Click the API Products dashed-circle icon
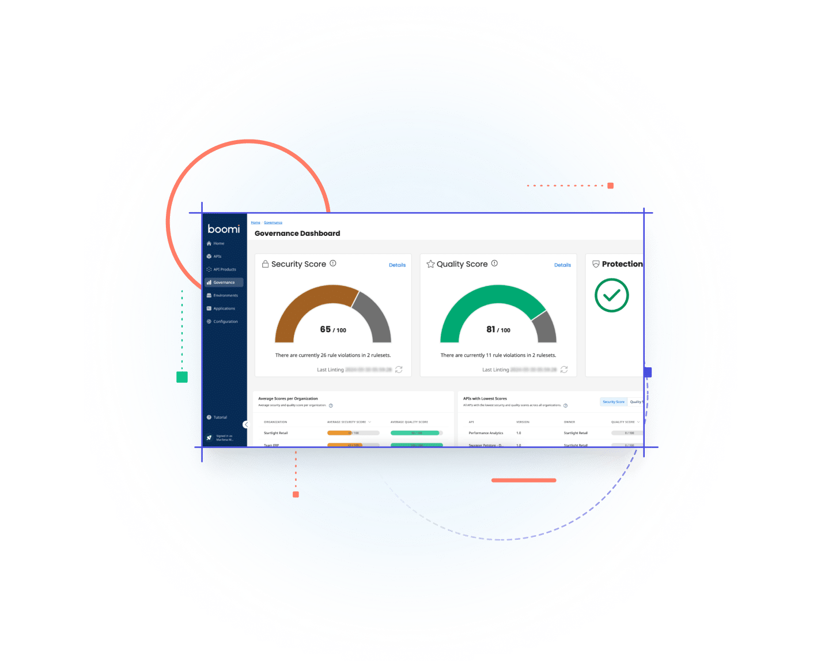Viewport: 817px width, 666px height. click(209, 269)
